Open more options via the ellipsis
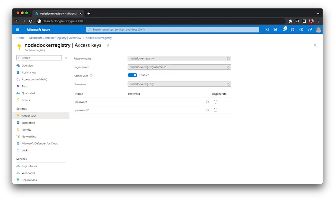The width and height of the screenshot is (335, 200). 115,45
